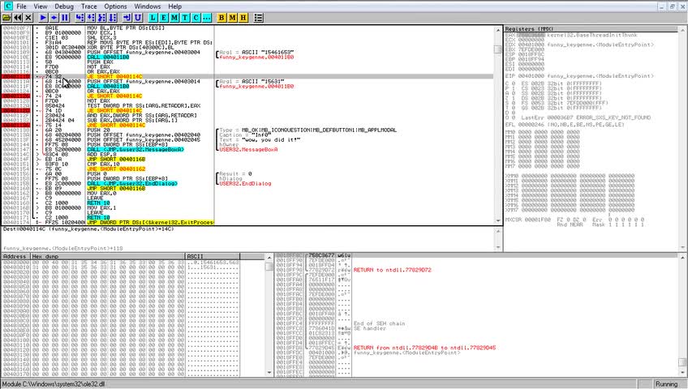
Task: Run the program with the blue play icon
Action: pos(43,18)
